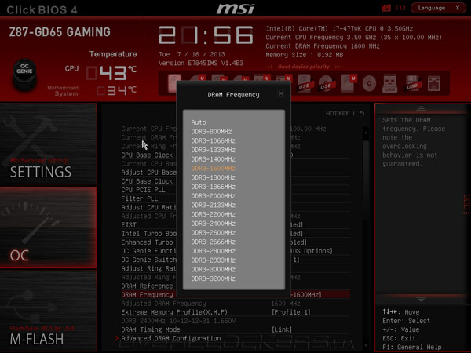Image resolution: width=471 pixels, height=353 pixels.
Task: Choose Auto in DRAM Frequency list
Action: (199, 122)
